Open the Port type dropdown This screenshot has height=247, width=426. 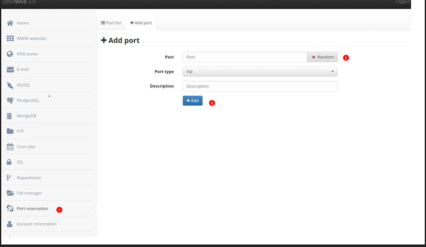pyautogui.click(x=260, y=72)
